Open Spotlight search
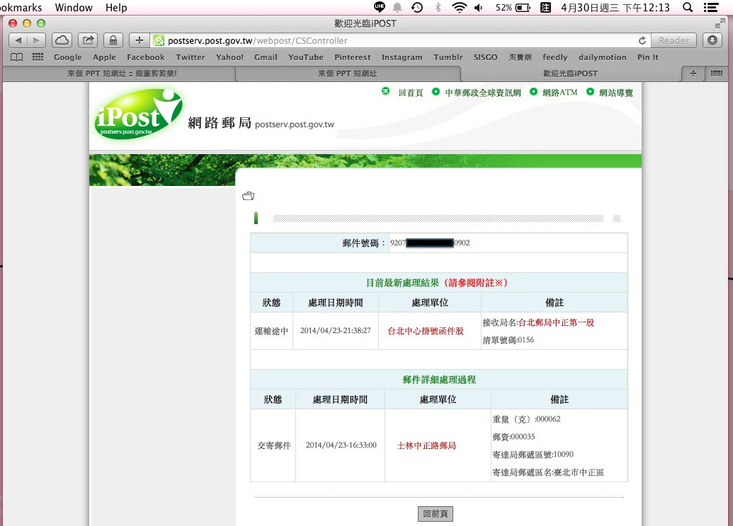This screenshot has width=733, height=526. pyautogui.click(x=688, y=8)
